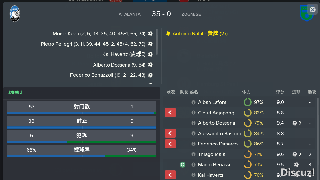Click the red substitution arrow for Kai Havertz
This screenshot has height=180, width=320.
pos(170,175)
